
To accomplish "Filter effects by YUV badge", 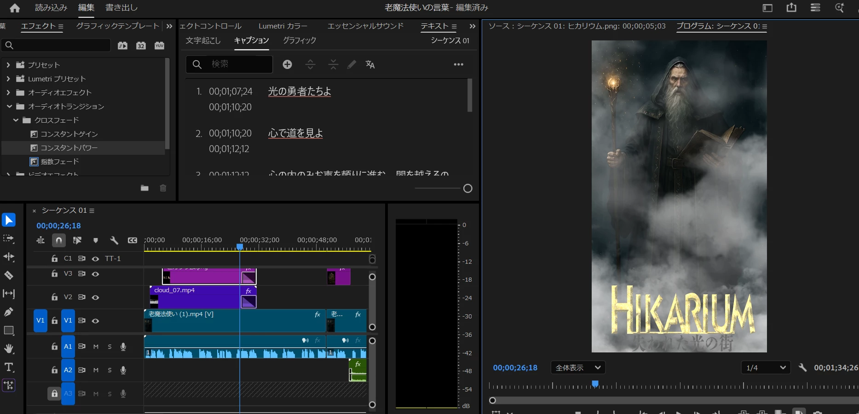I will click(x=159, y=45).
